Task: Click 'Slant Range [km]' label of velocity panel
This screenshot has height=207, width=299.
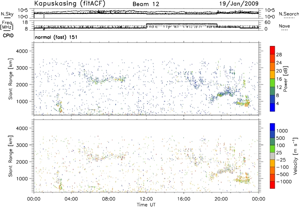Action: 10,156
